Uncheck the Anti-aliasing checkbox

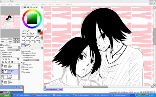tap(22, 72)
